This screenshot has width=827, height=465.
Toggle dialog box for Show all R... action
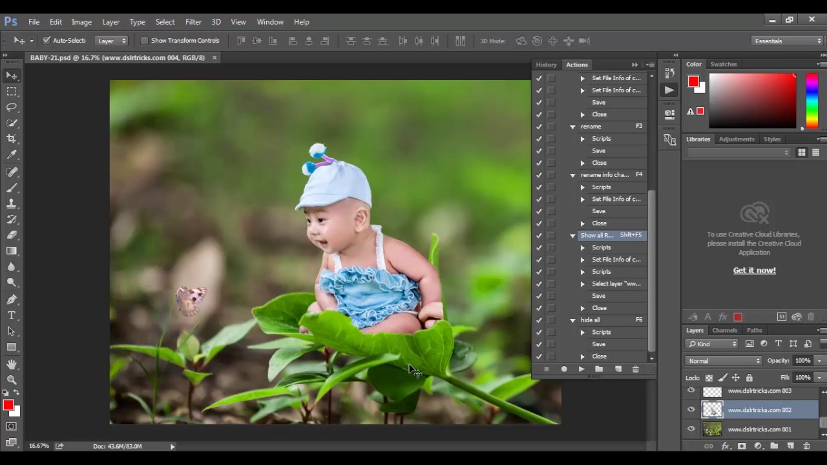551,235
